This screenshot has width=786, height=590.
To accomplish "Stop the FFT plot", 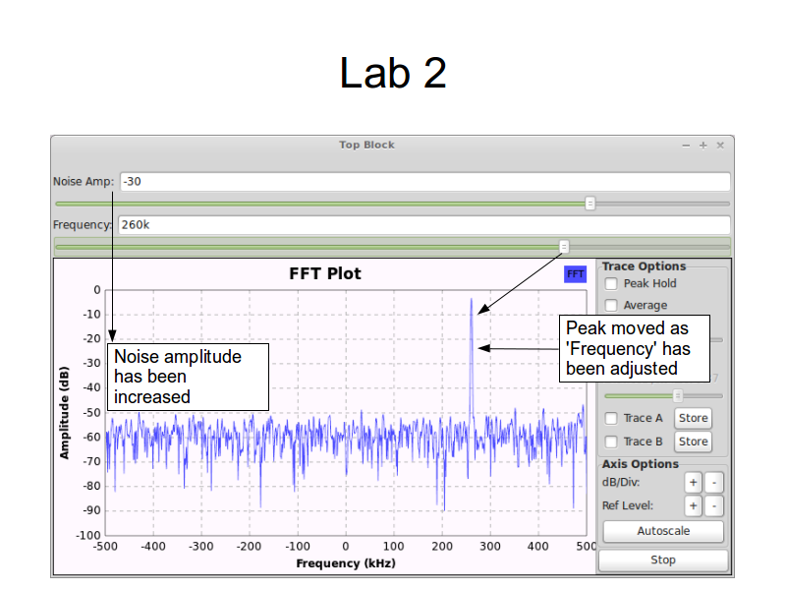I will 663,560.
